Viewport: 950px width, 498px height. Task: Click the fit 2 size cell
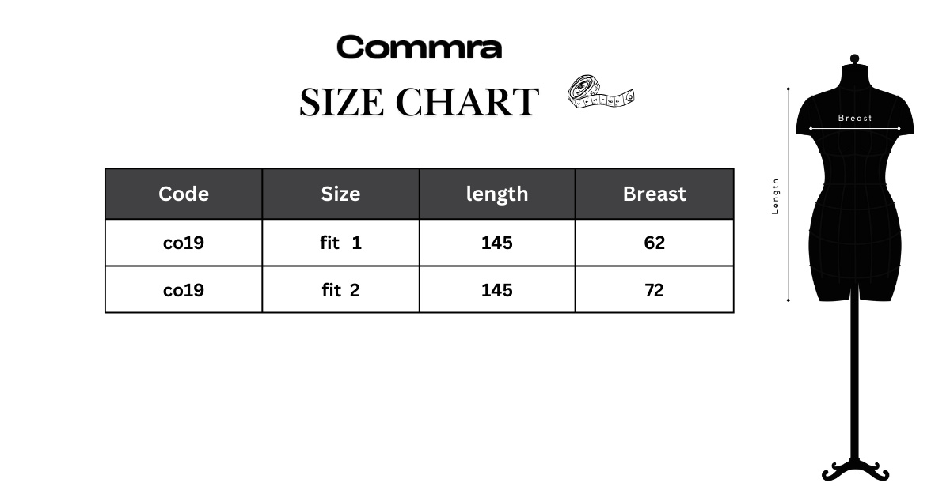coord(340,290)
